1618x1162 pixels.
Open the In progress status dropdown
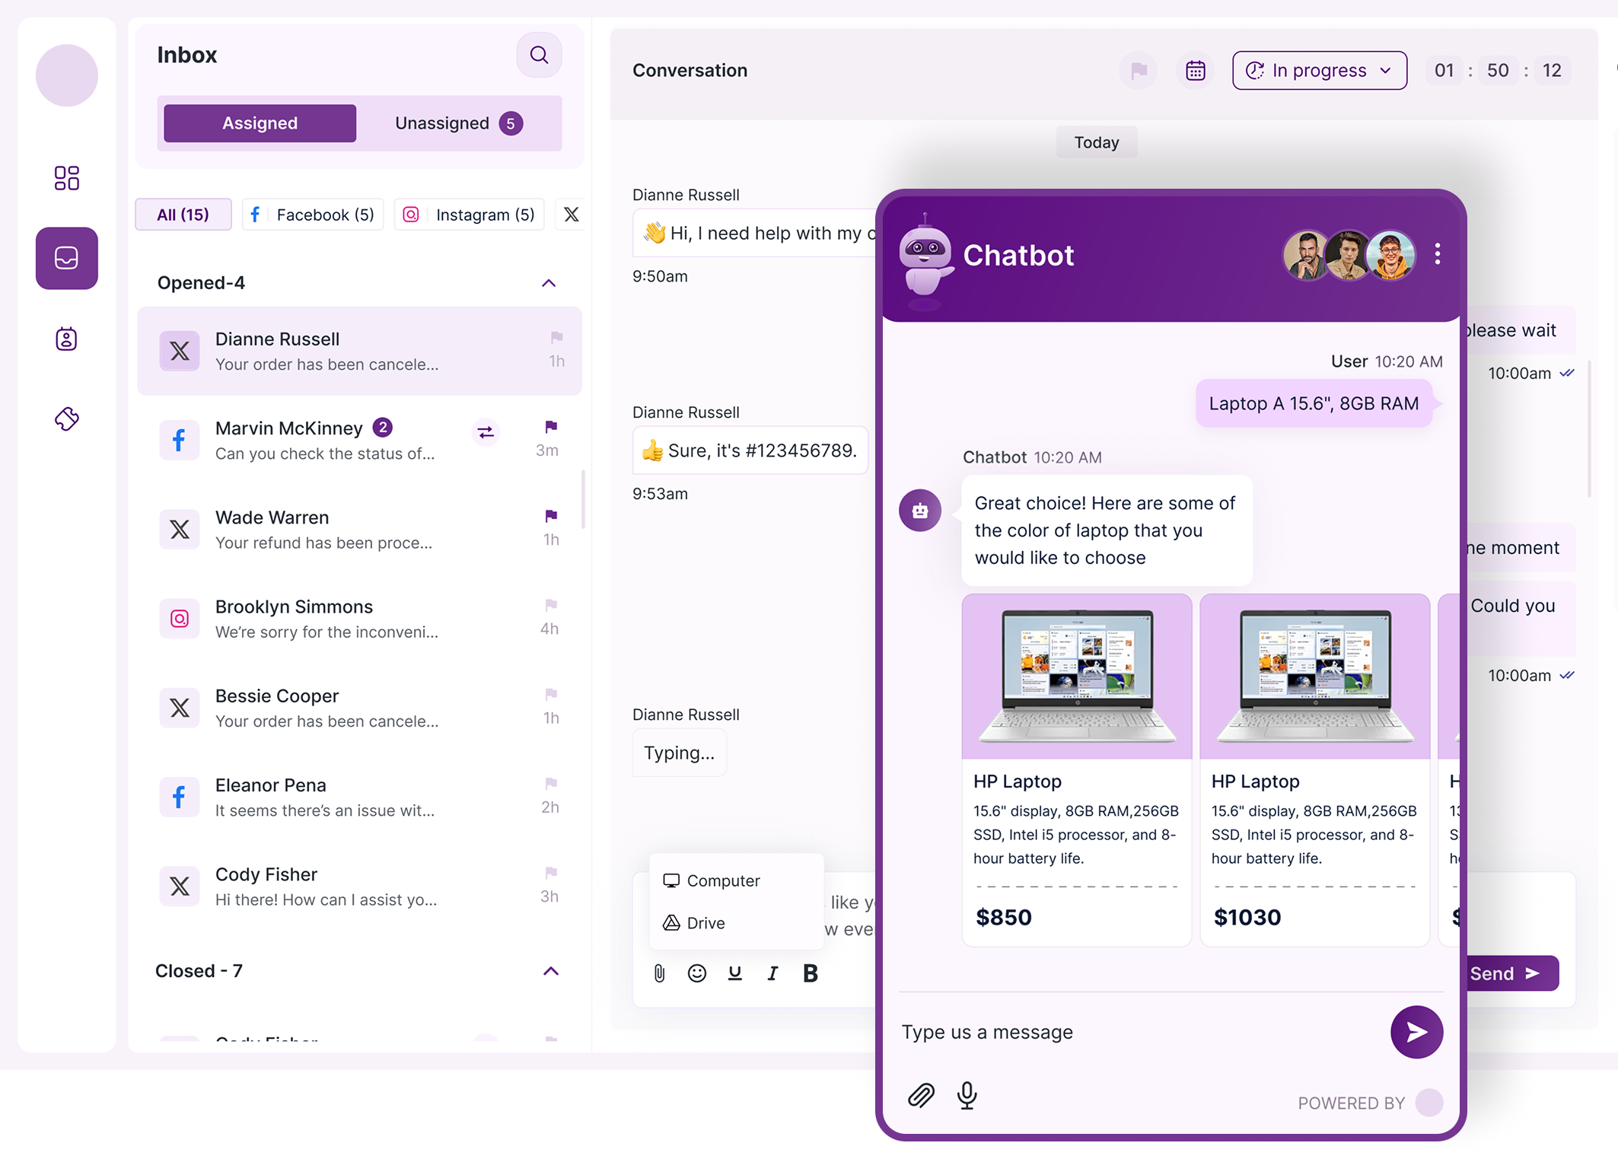pos(1319,71)
